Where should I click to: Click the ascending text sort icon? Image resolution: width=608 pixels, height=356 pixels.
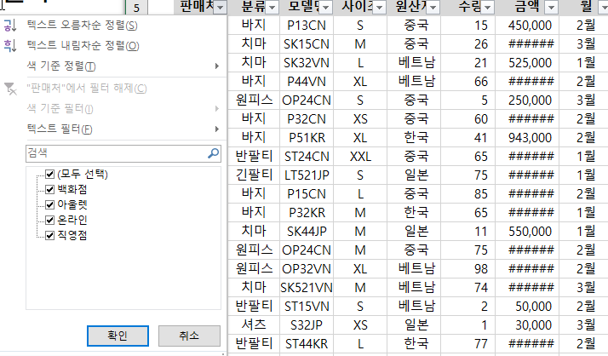pos(9,26)
